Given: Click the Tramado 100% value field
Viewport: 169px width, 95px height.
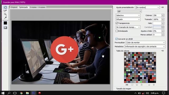Looking at the screenshot, I should pyautogui.click(x=157, y=19).
